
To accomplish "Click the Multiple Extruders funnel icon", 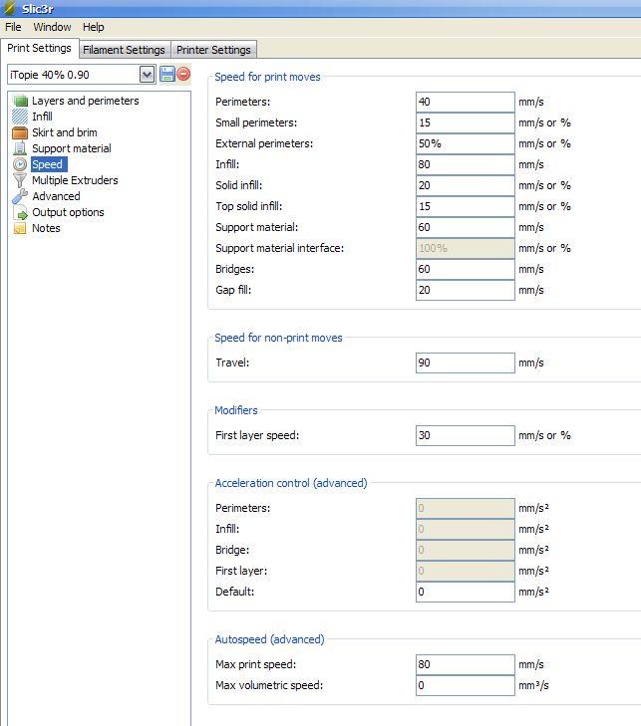I will 20,180.
